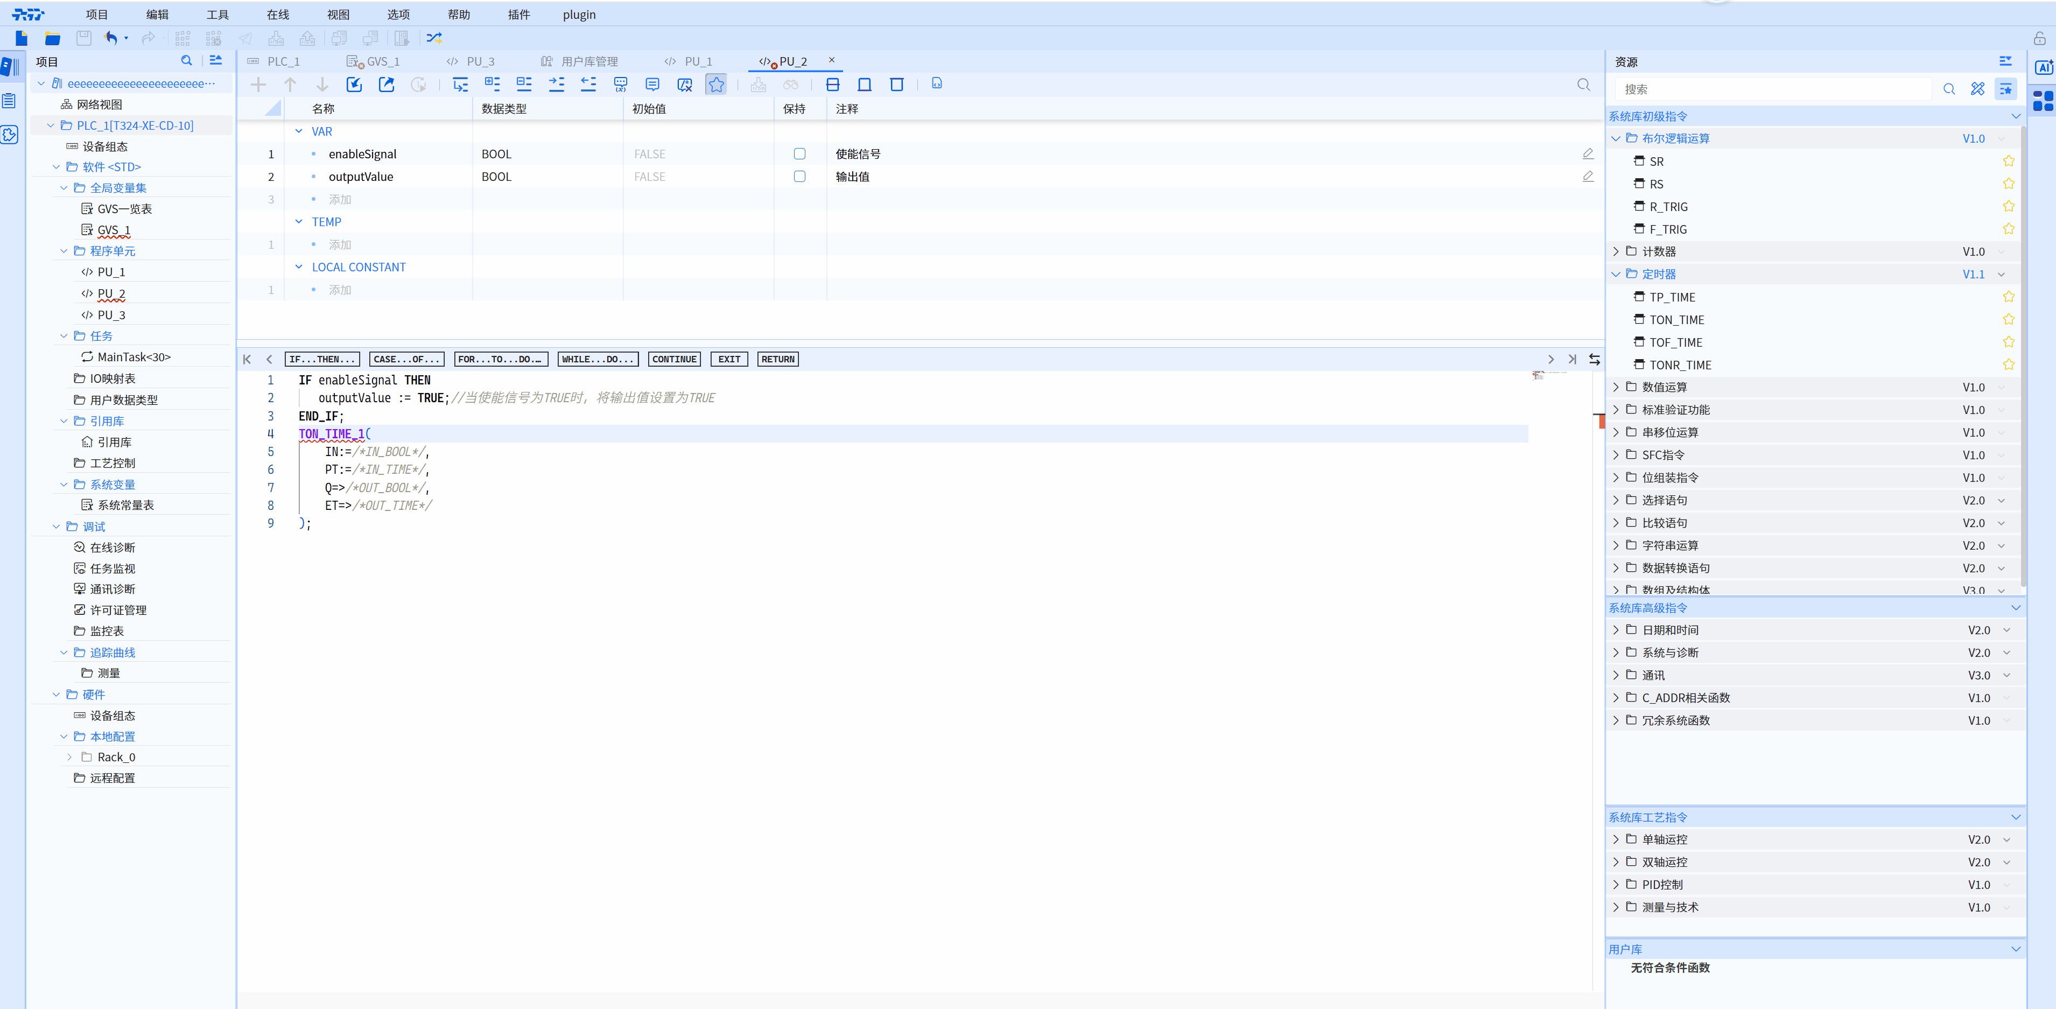2056x1009 pixels.
Task: Toggle the star favorites toolbar icon
Action: (716, 85)
